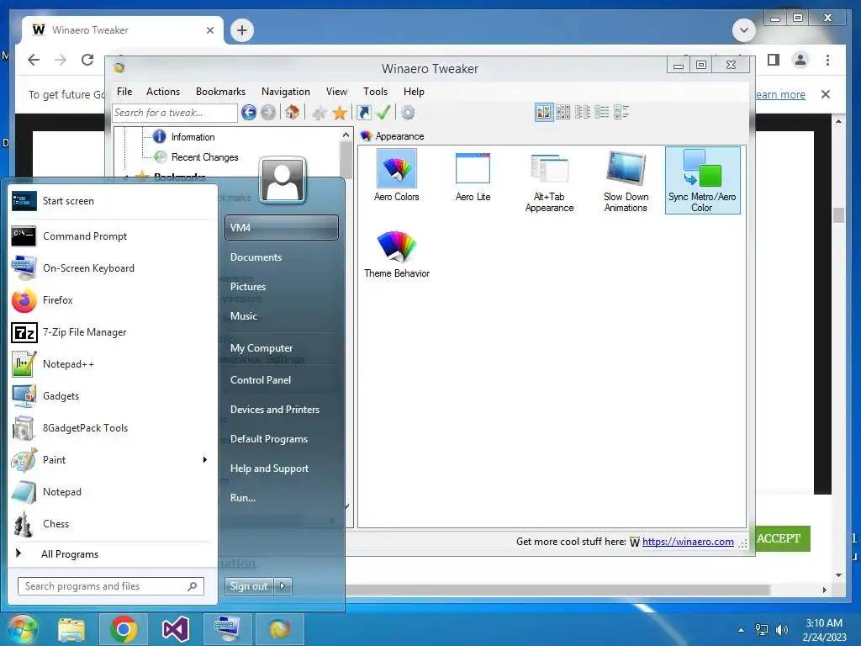Screen dimensions: 861x646
Task: Click the grey add bookmark star icon
Action: 319,114
